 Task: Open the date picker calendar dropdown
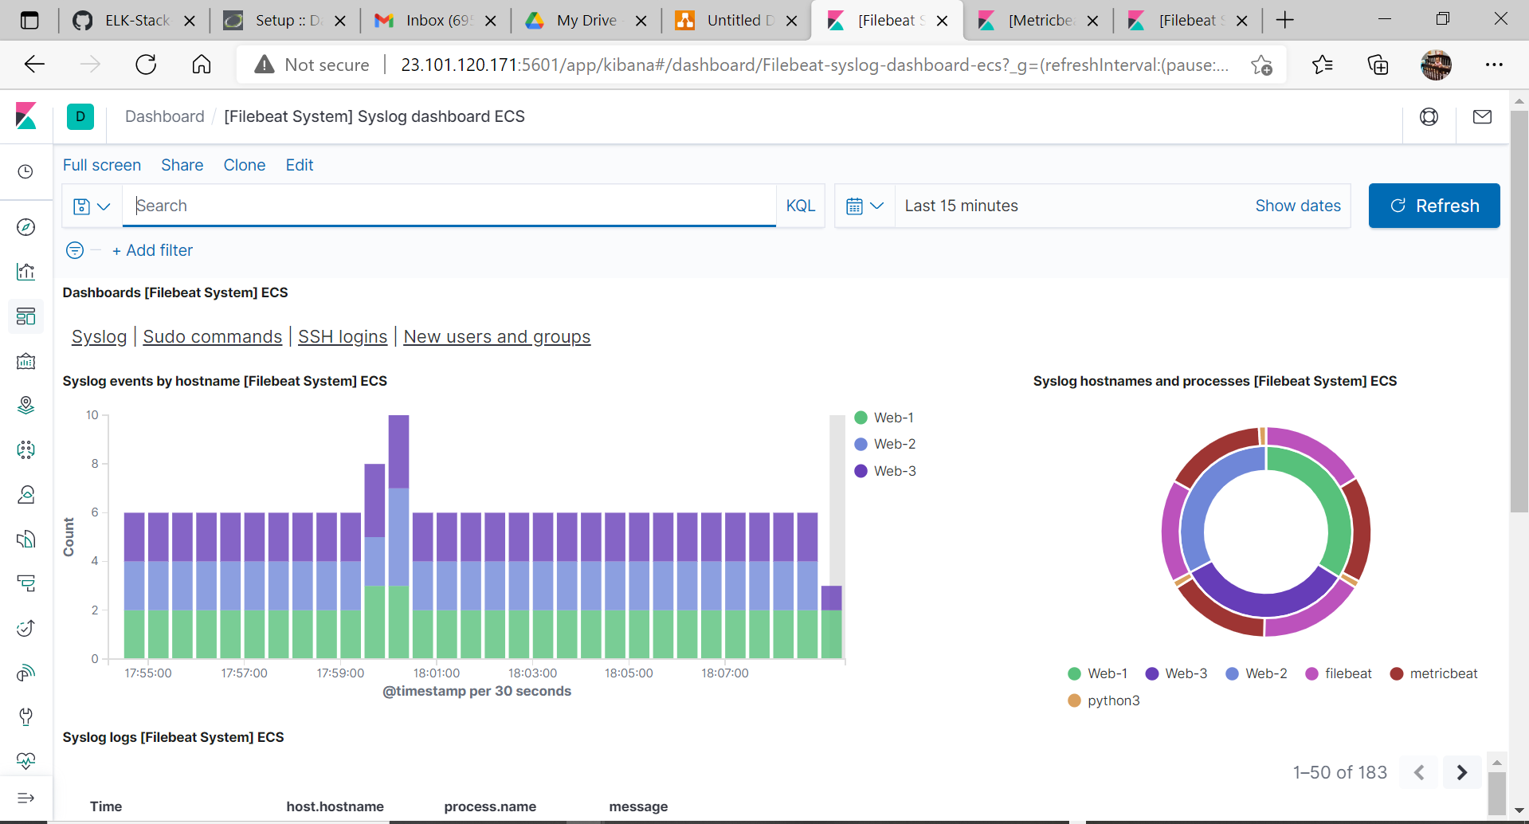click(x=864, y=206)
